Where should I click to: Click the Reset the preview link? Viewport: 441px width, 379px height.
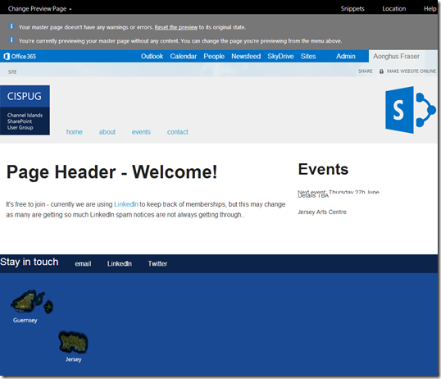(176, 27)
